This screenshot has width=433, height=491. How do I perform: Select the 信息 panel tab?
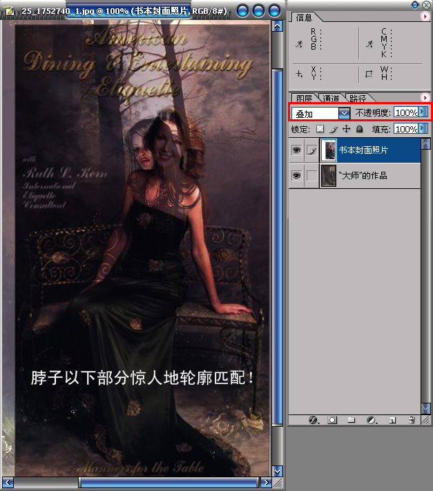coord(304,17)
